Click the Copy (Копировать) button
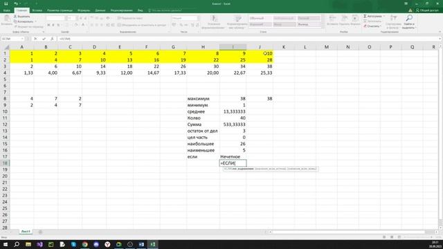 pos(24,21)
